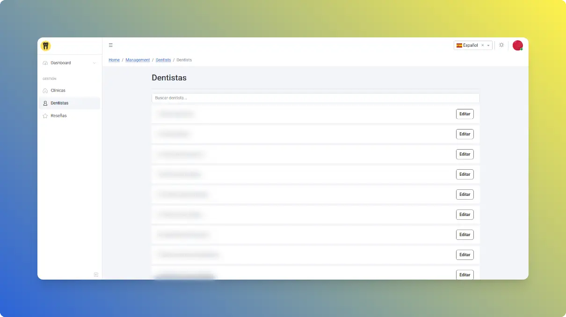Screen dimensions: 566x317
Task: Expand the Dashboard chevron
Action: click(94, 63)
